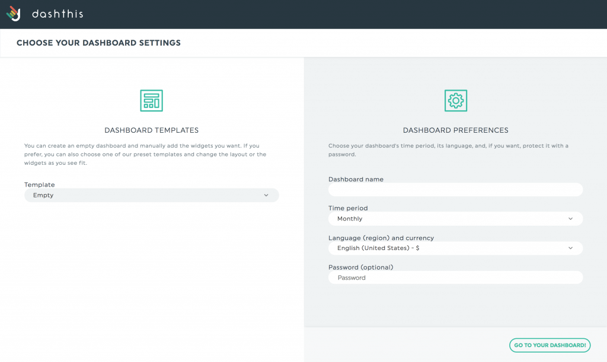Click the Choose Your Dashboard Settings heading

coord(99,43)
